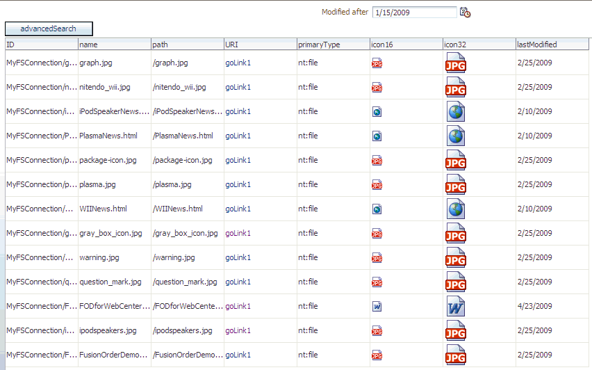The image size is (592, 370).
Task: Click the small JPG icon for question_mark.jpg
Action: point(377,282)
